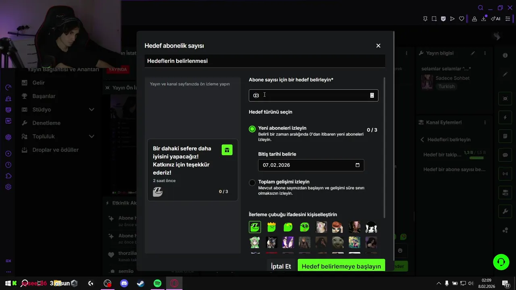Click the snapshot selection toolbar icon
The height and width of the screenshot is (290, 516).
434,19
